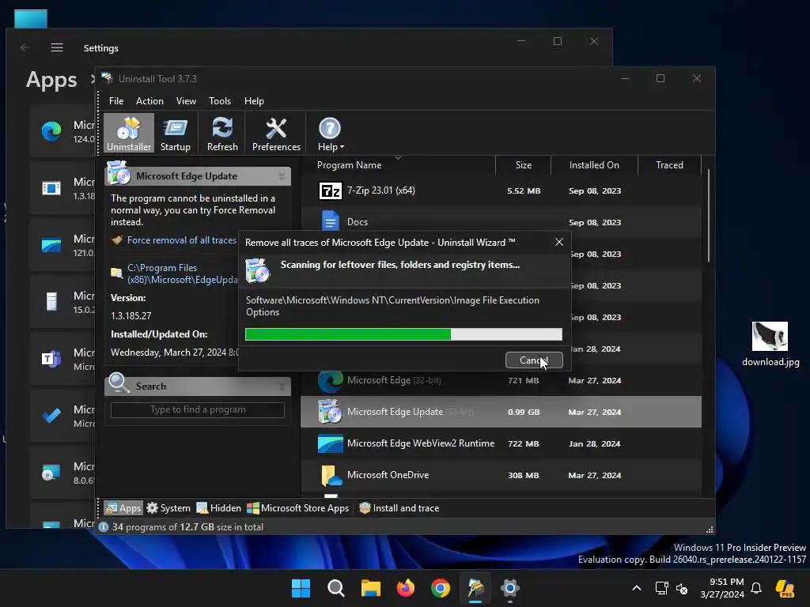The width and height of the screenshot is (810, 607).
Task: Switch to Microsoft Store Apps tab
Action: pyautogui.click(x=297, y=508)
